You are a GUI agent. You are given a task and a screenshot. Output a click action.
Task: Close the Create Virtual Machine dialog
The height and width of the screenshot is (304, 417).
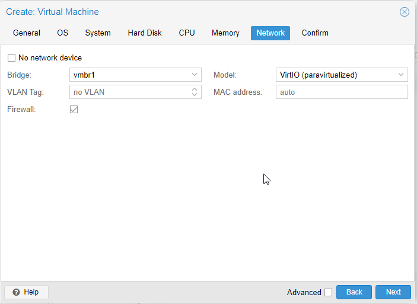coord(404,12)
